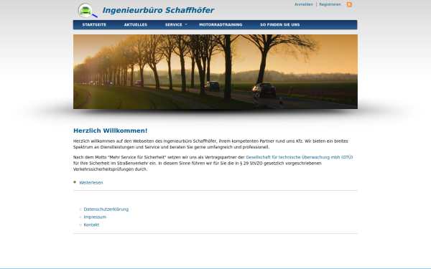Expand the Service dropdown arrow
Viewport: 431px width, 269px height.
pos(186,24)
